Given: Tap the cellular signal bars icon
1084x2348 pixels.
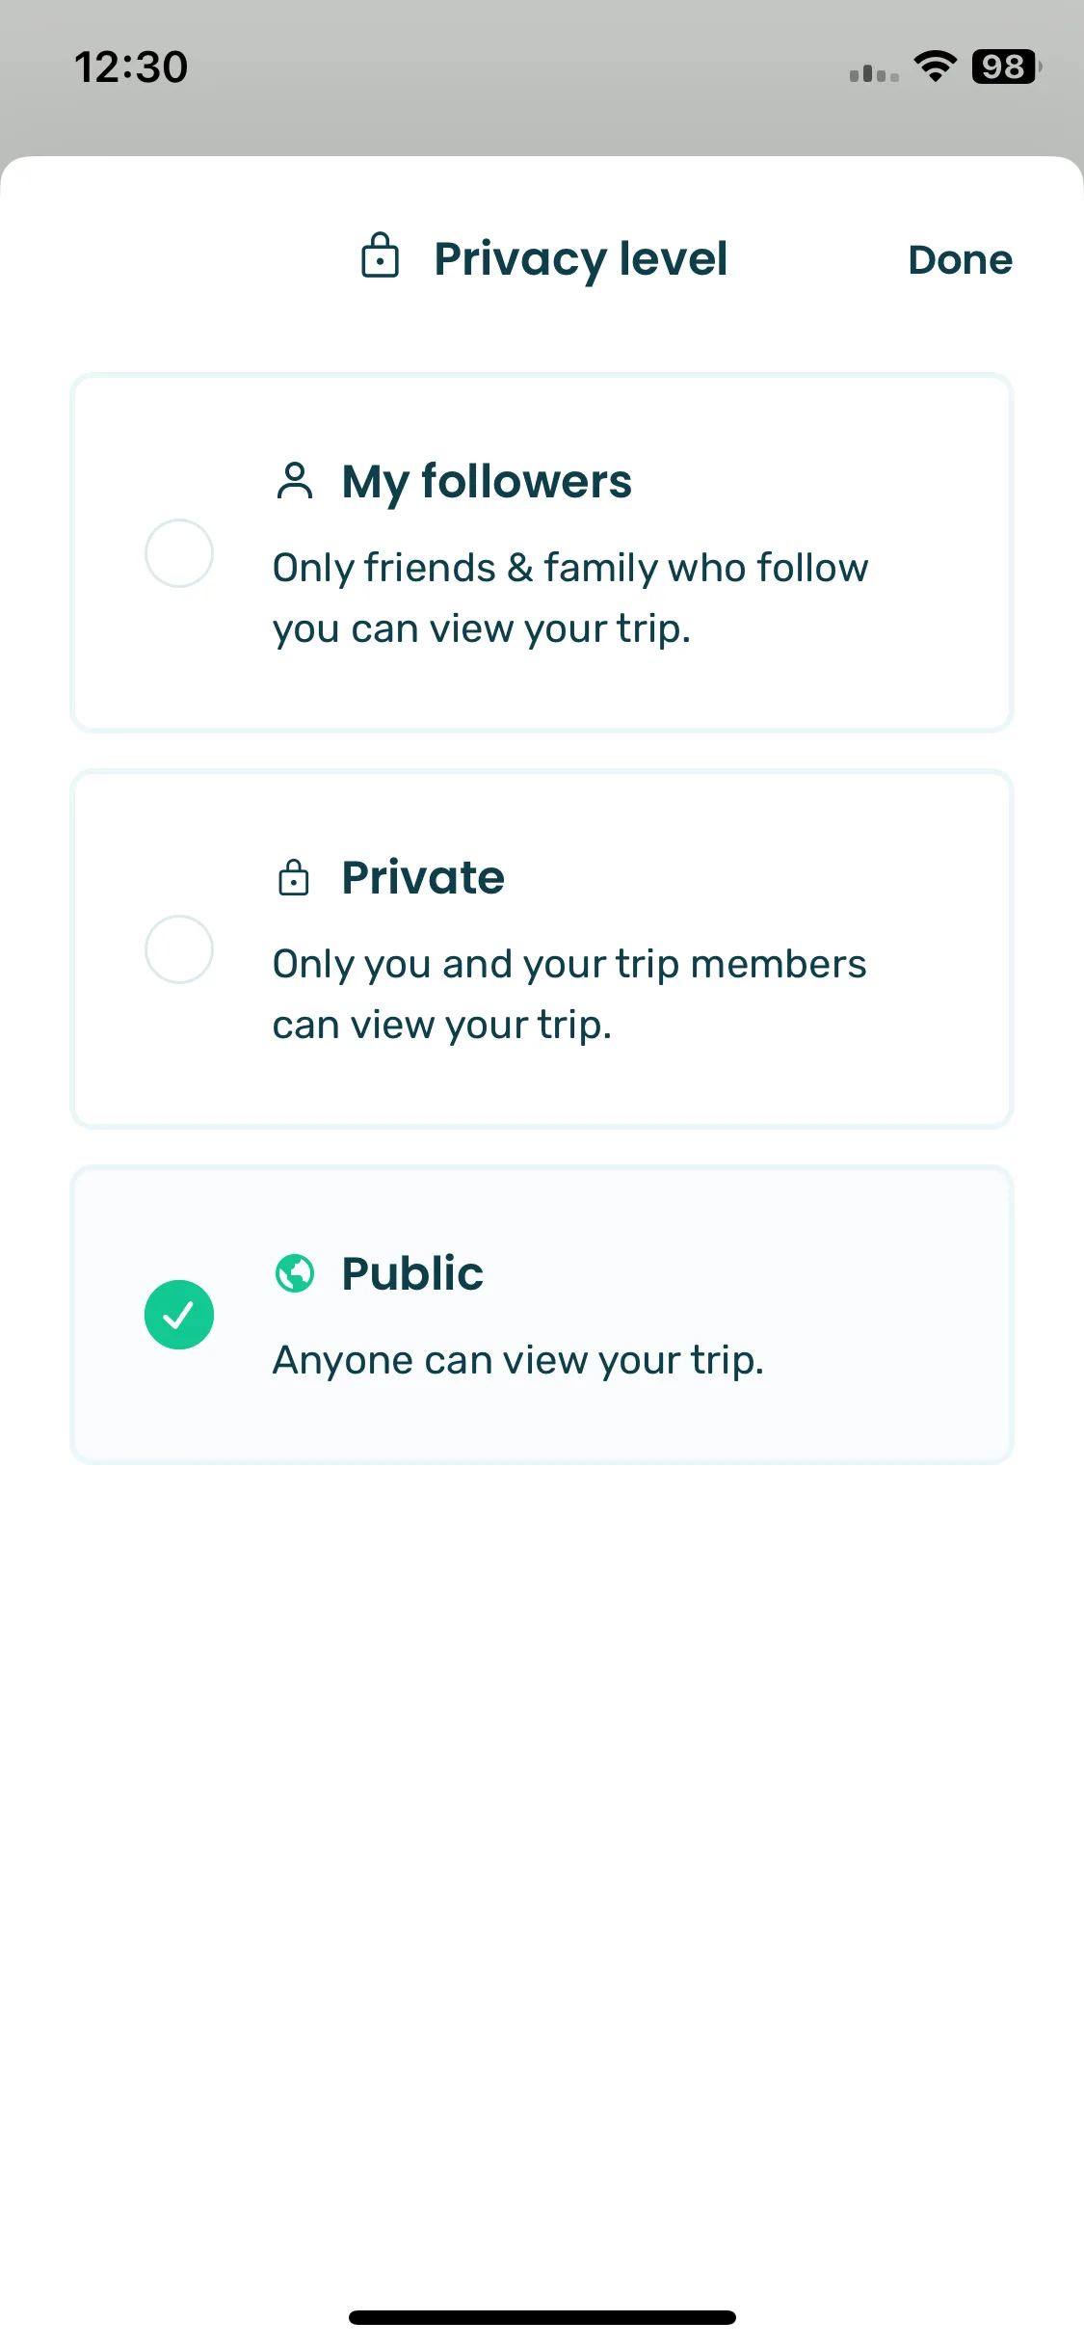Looking at the screenshot, I should tap(874, 73).
